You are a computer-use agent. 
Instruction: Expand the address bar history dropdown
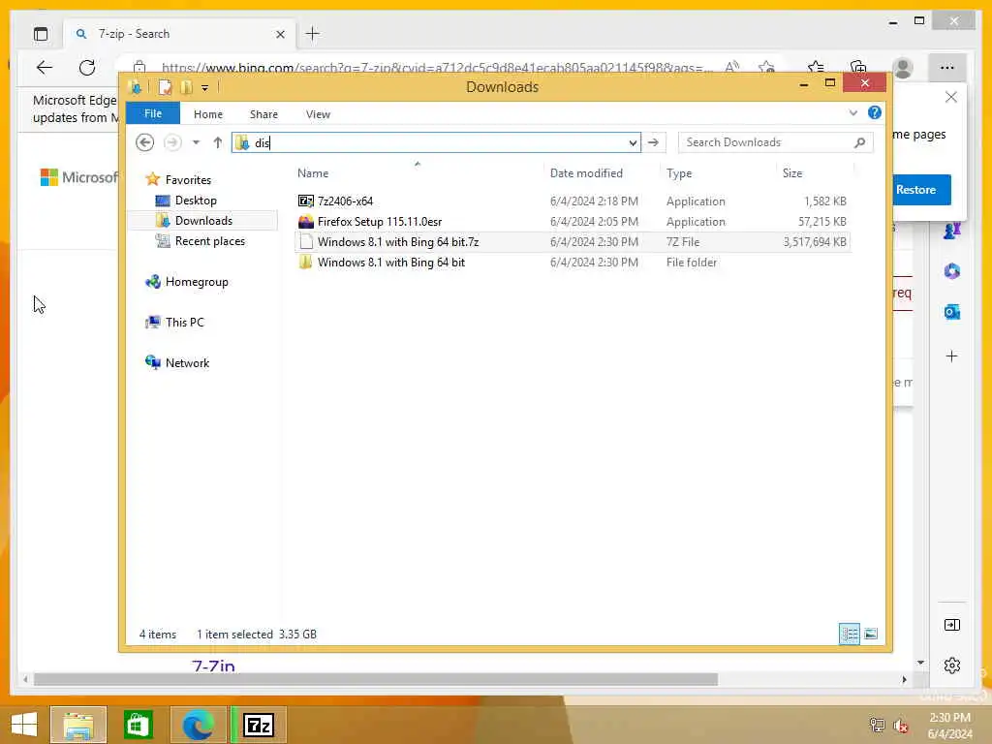[632, 143]
